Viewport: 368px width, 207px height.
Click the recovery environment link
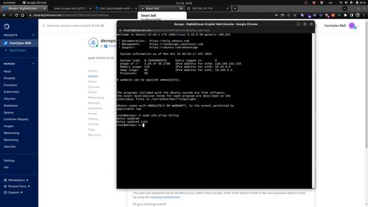coord(165,197)
